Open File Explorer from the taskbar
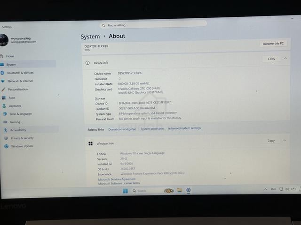 coord(180,190)
